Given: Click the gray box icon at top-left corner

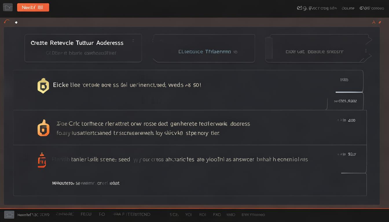Looking at the screenshot, I should point(8,8).
